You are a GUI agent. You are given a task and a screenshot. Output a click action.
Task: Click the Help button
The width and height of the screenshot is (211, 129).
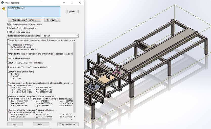click(x=15, y=124)
